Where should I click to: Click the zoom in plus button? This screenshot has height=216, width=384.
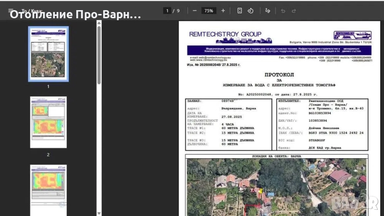(x=223, y=11)
